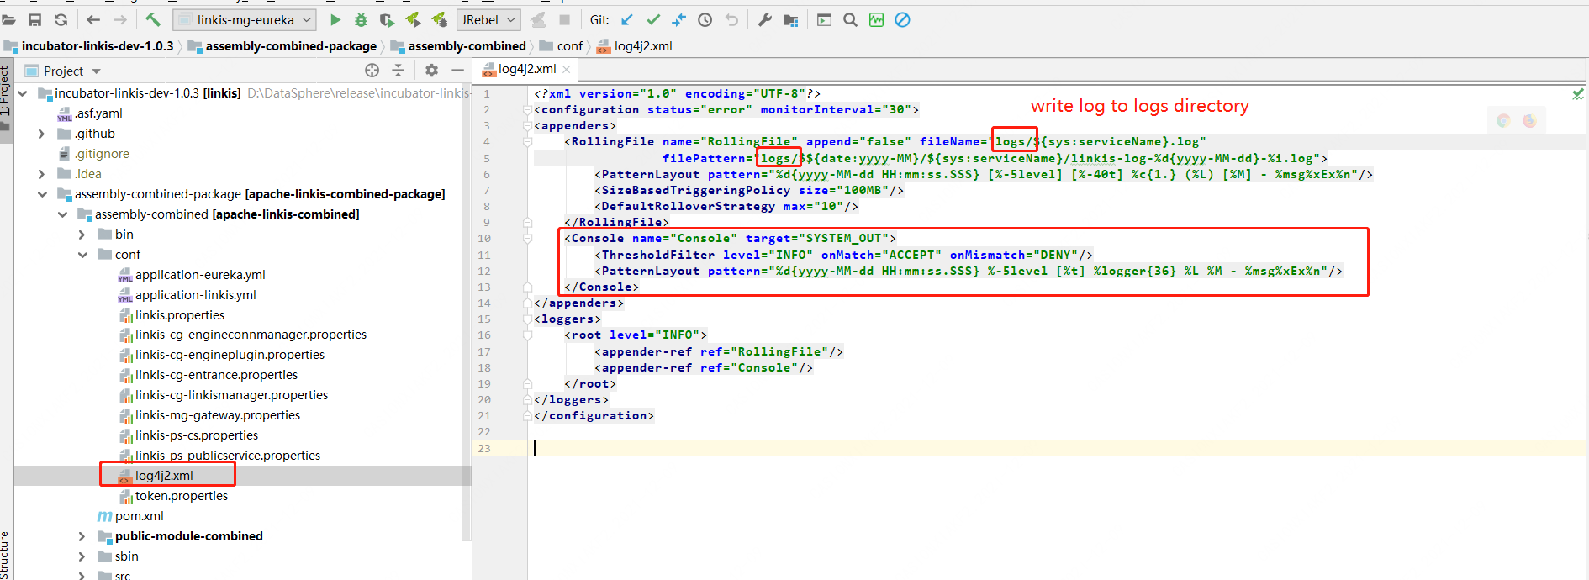Image resolution: width=1589 pixels, height=580 pixels.
Task: Open Project panel gear options
Action: click(x=431, y=71)
